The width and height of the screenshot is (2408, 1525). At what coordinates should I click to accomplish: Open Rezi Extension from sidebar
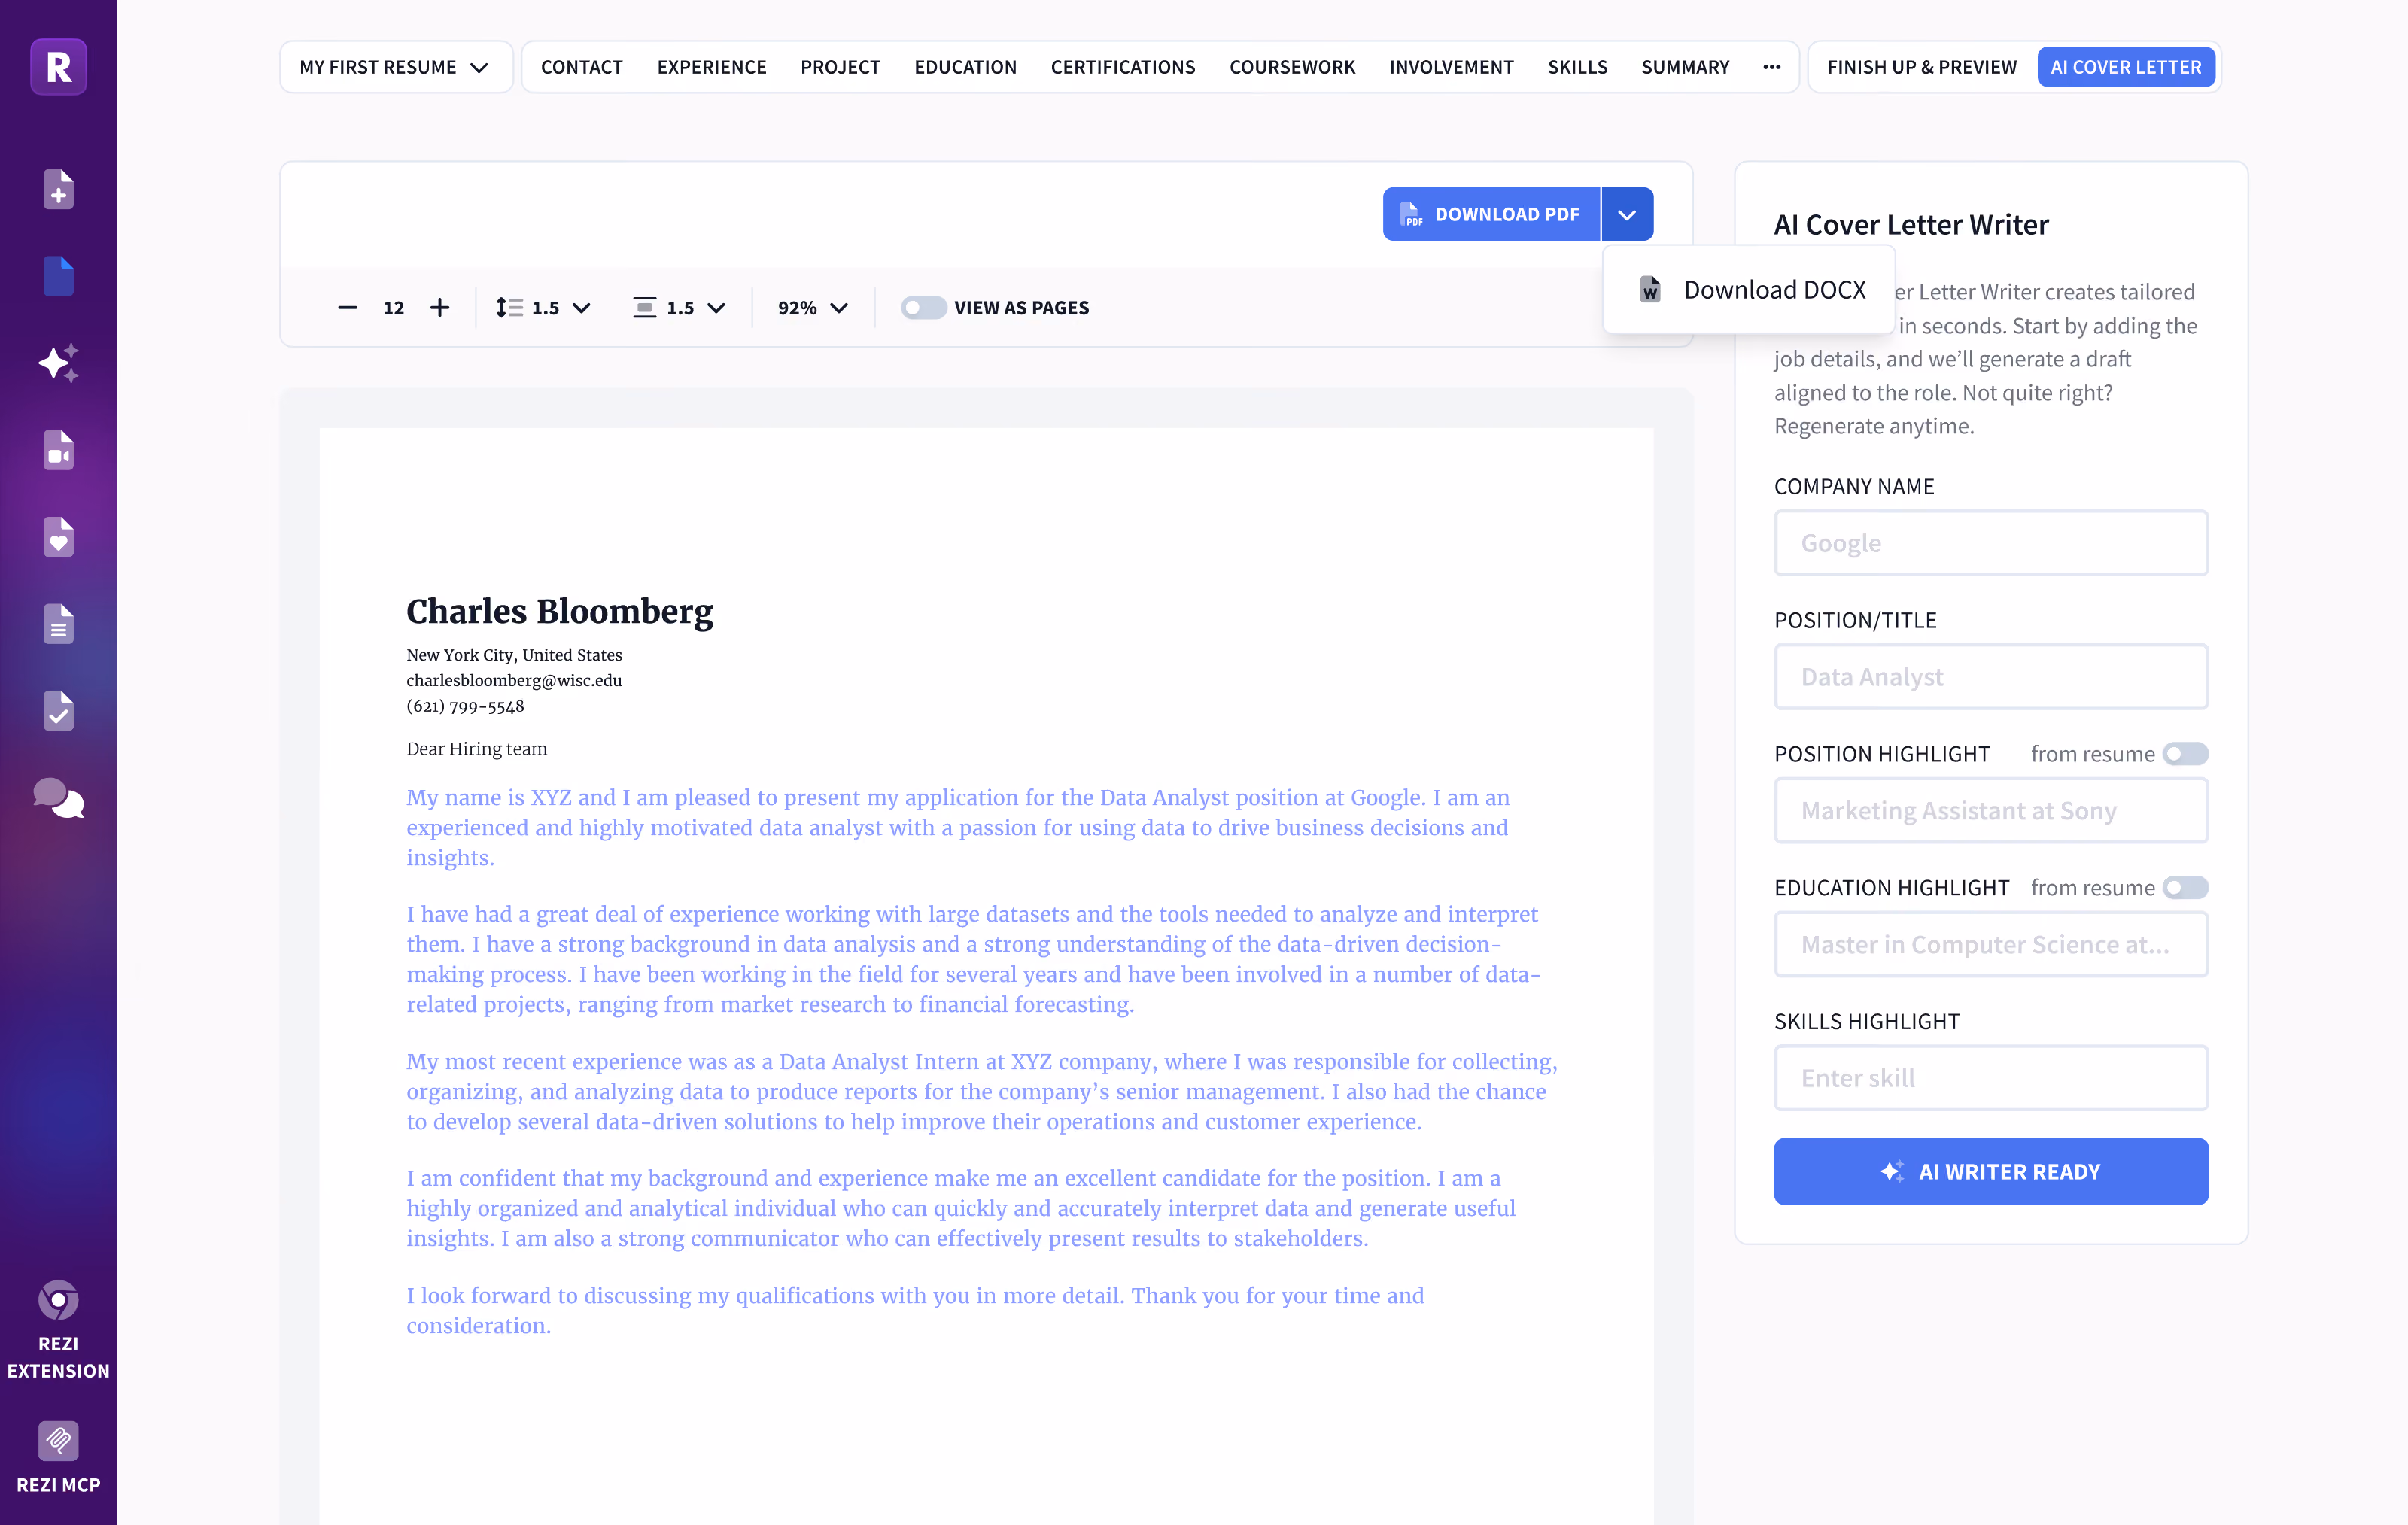58,1330
